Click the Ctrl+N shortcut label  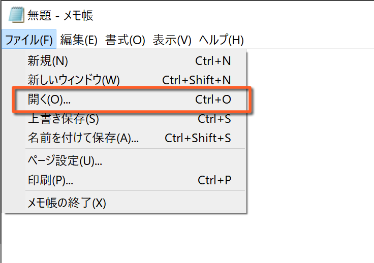coord(213,61)
